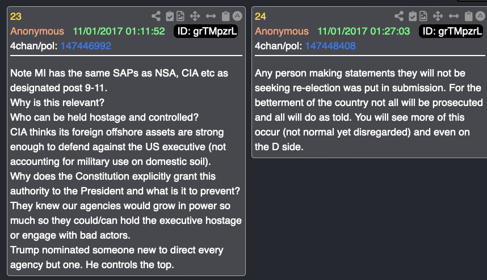Open 4chan/pol link 147448408
Screen dimensions: 487x280
coord(330,46)
